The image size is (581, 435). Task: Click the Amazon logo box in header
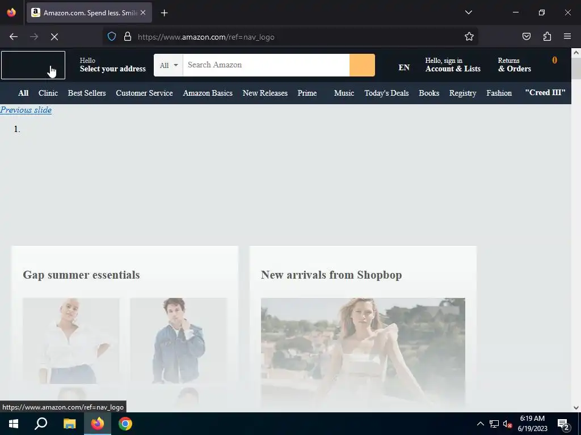[33, 65]
